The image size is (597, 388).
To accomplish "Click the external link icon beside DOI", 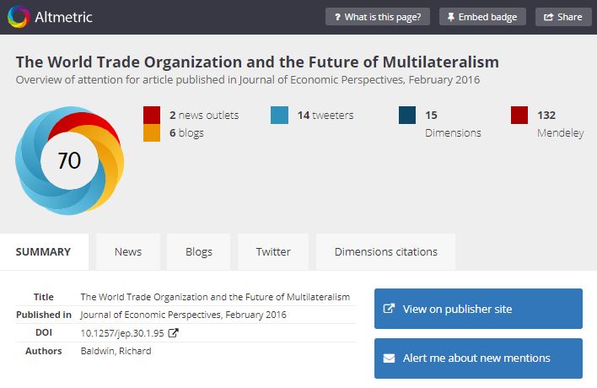I will click(174, 333).
